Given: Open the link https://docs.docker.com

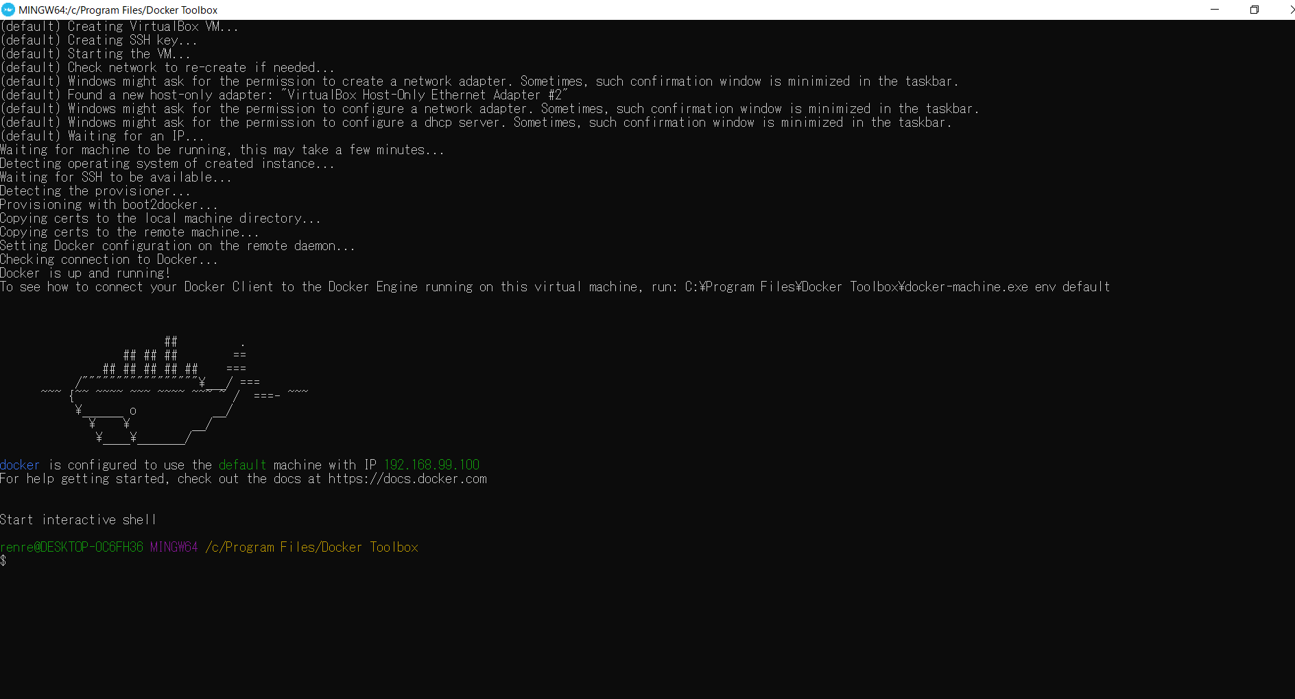Looking at the screenshot, I should pyautogui.click(x=407, y=478).
